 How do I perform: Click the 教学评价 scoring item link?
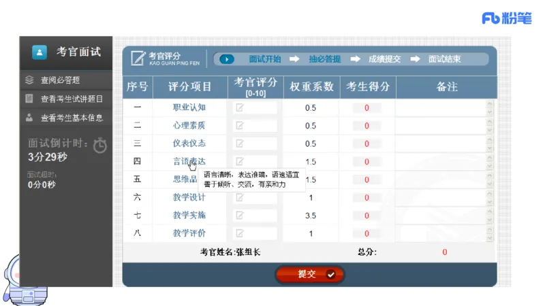(x=189, y=233)
